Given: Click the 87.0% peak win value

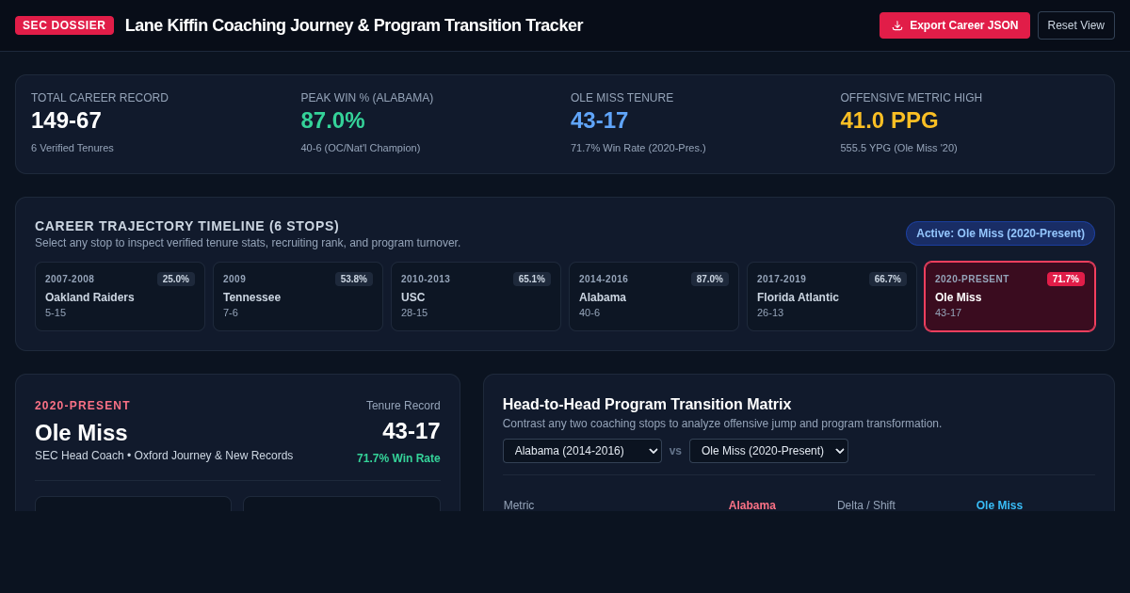Looking at the screenshot, I should [332, 120].
